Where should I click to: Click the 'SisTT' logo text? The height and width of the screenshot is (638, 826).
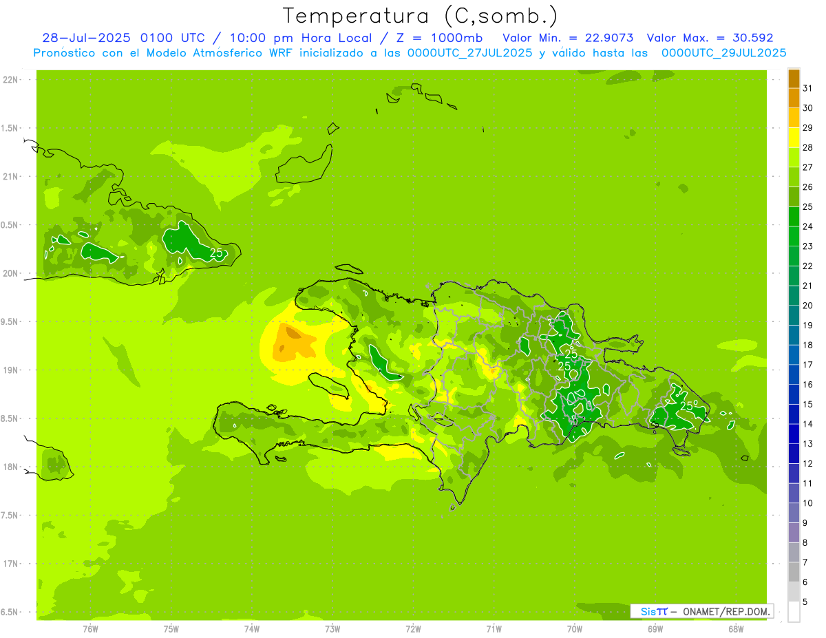click(x=653, y=611)
